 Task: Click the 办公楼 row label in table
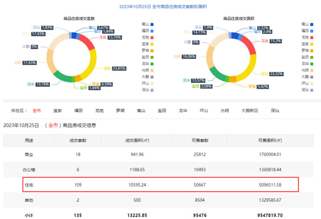(29, 170)
